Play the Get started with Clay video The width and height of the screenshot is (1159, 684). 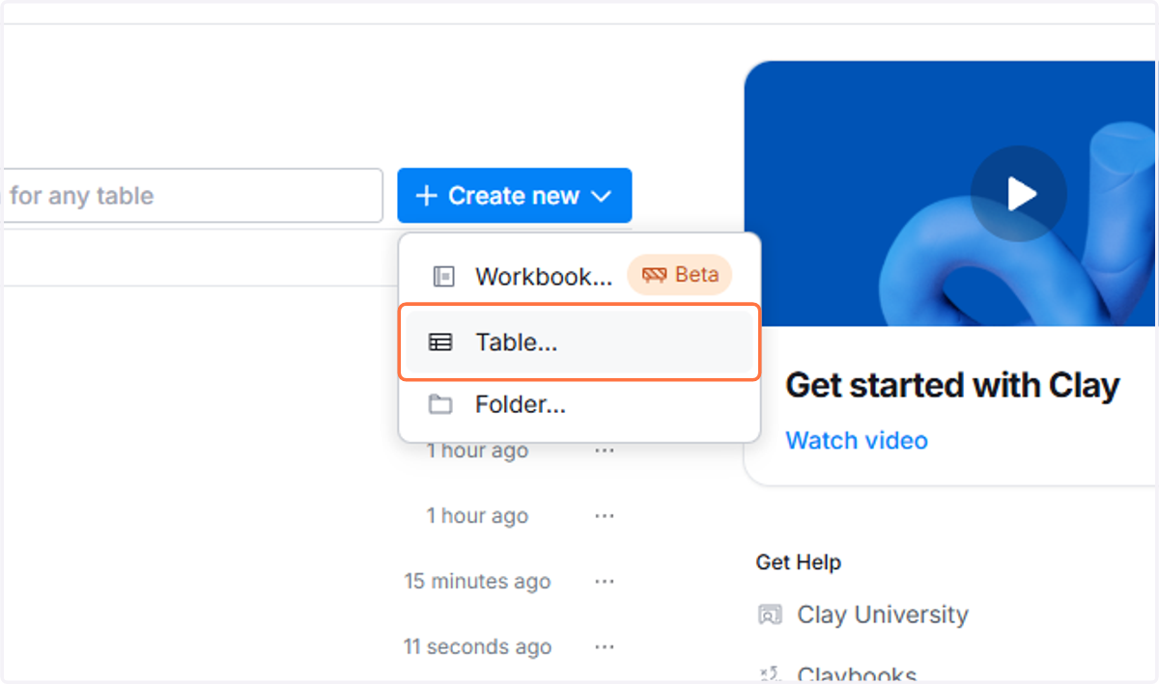pos(1019,194)
